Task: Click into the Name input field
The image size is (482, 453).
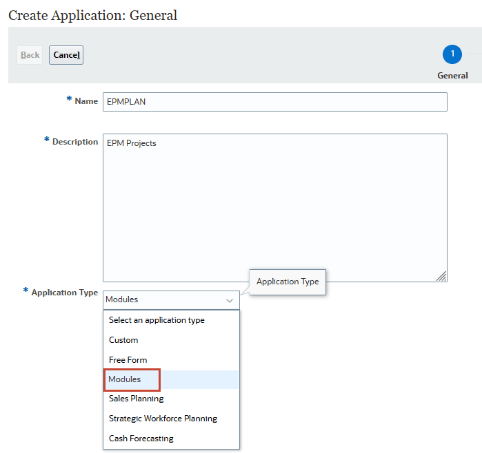Action: [275, 102]
